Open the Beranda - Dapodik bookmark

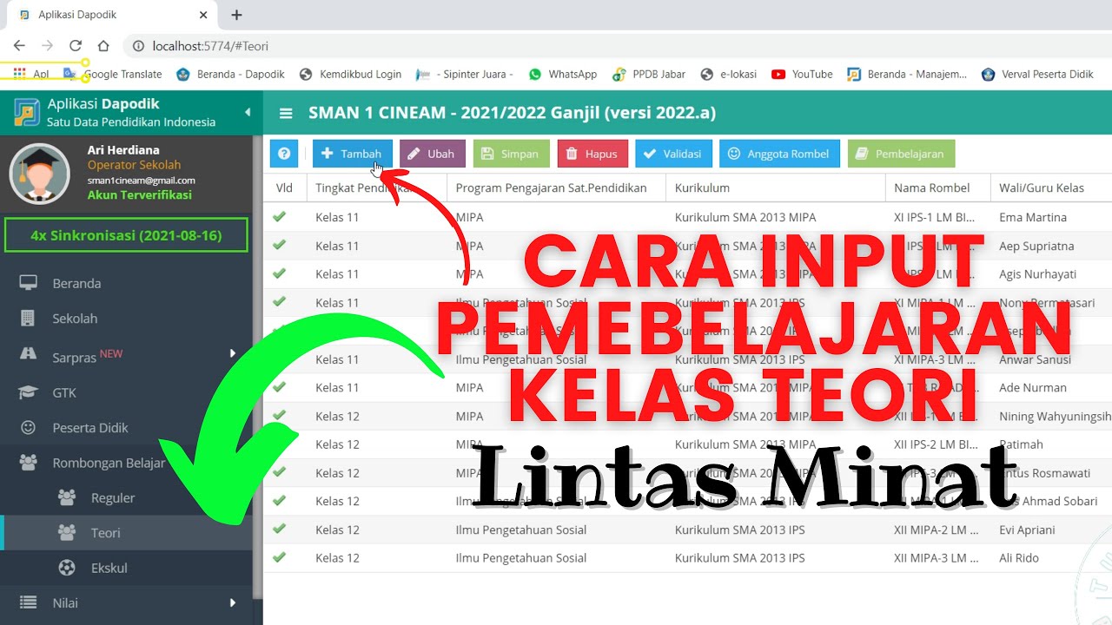click(230, 75)
